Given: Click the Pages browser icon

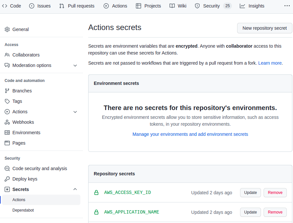Looking at the screenshot, I should click(7, 143).
